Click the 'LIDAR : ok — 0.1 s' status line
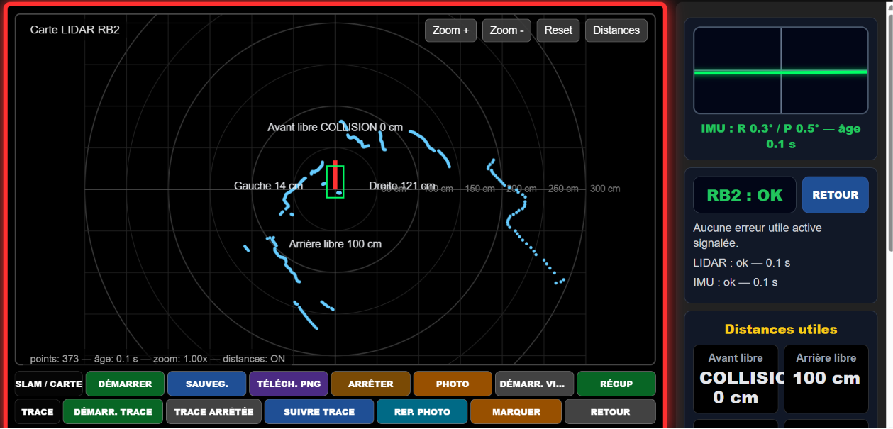This screenshot has height=429, width=893. point(742,263)
